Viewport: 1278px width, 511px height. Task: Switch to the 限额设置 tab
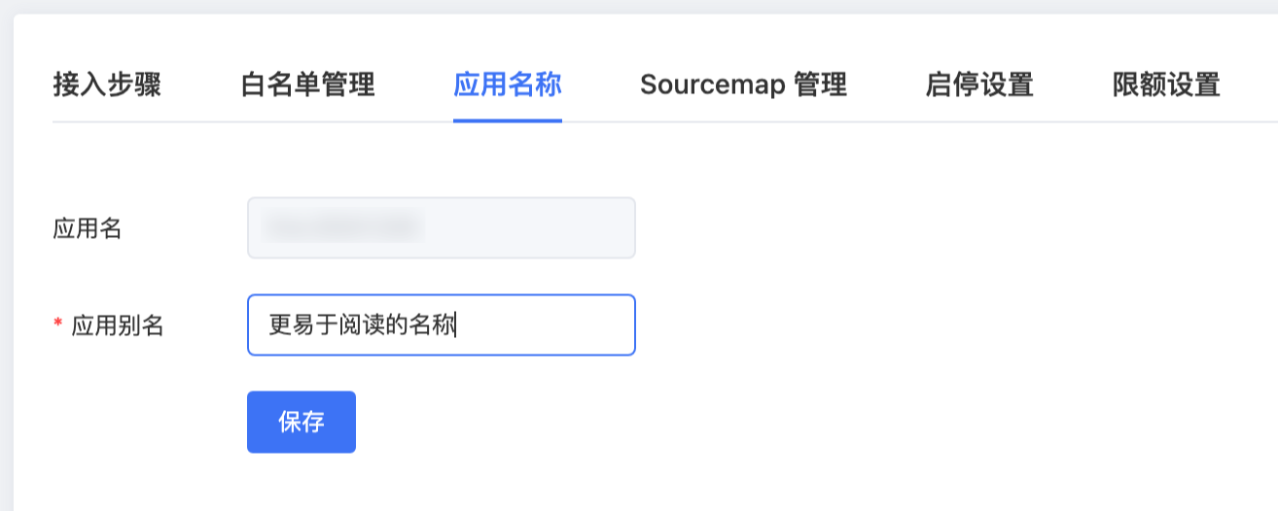[x=1166, y=85]
